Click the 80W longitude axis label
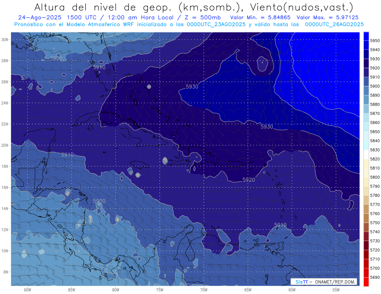The width and height of the screenshot is (381, 294). (x=116, y=290)
